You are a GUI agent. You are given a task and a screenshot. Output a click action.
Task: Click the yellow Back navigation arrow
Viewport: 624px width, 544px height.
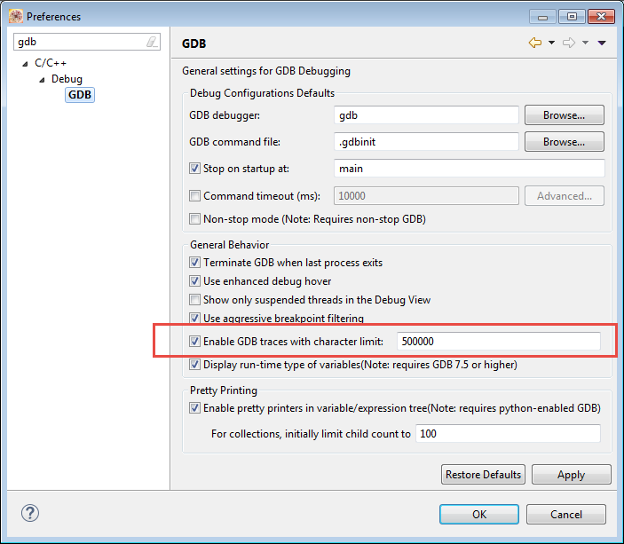pyautogui.click(x=535, y=43)
